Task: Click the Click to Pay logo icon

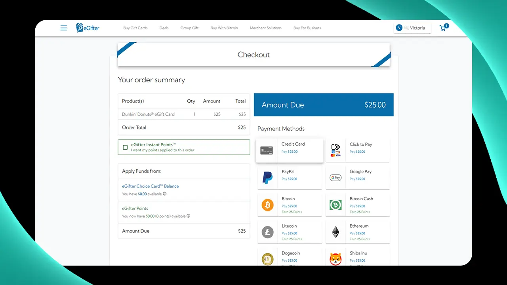Action: pyautogui.click(x=335, y=150)
